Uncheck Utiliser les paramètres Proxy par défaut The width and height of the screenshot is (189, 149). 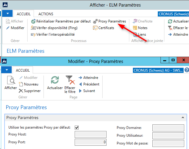click(x=77, y=127)
